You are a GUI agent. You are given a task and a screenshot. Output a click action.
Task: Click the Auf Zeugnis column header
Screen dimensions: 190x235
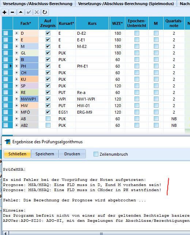tap(48, 23)
